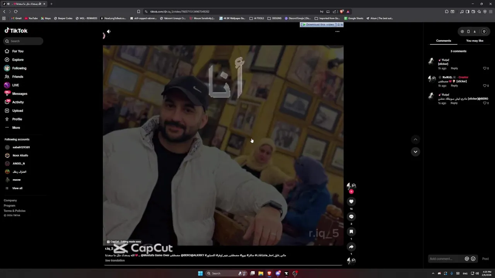
Task: Share the video using the arrow icon
Action: [x=351, y=247]
